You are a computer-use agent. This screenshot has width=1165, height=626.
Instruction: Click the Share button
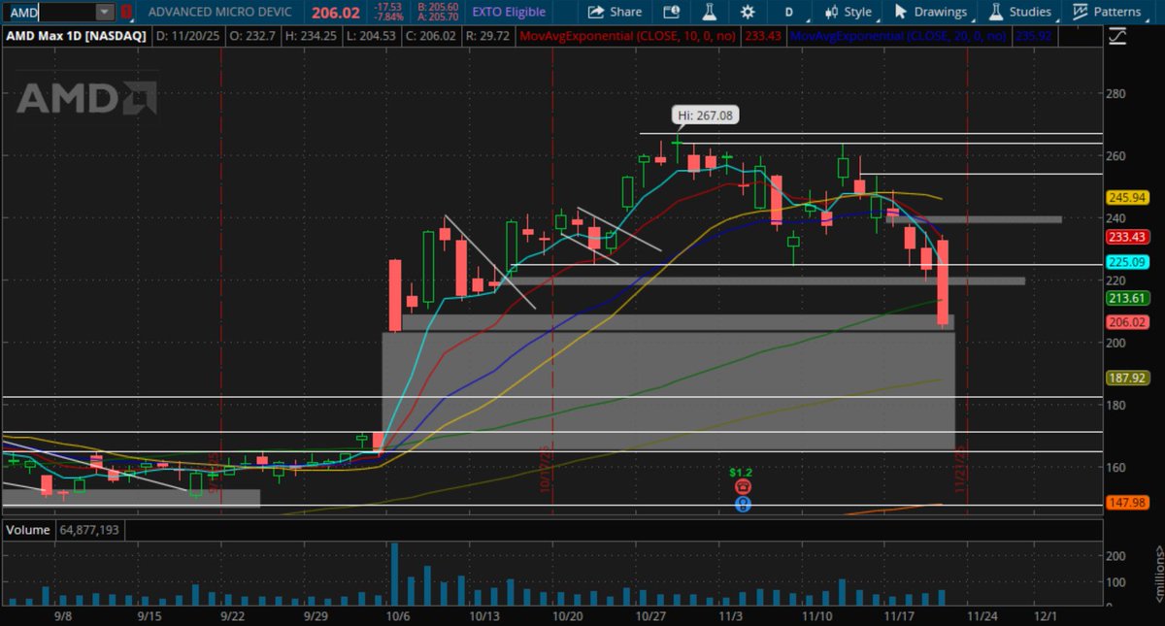pos(614,12)
